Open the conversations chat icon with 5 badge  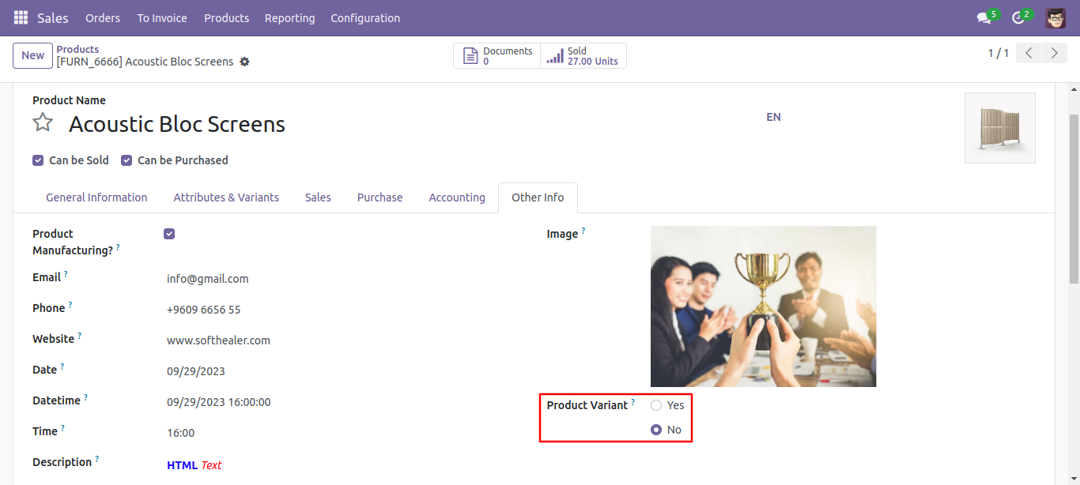point(984,17)
